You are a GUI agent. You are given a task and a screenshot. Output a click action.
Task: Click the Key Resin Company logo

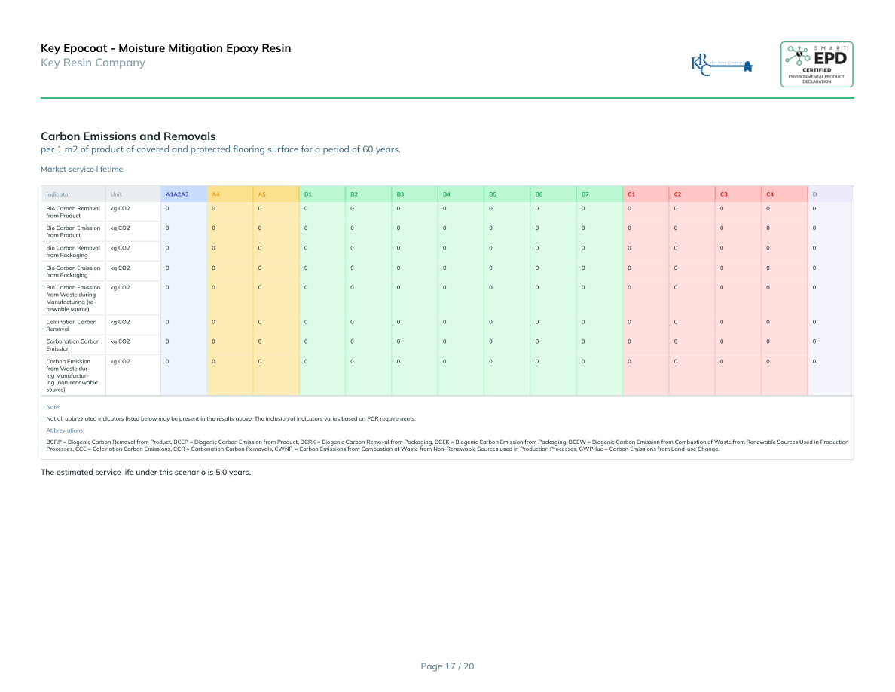(x=722, y=64)
